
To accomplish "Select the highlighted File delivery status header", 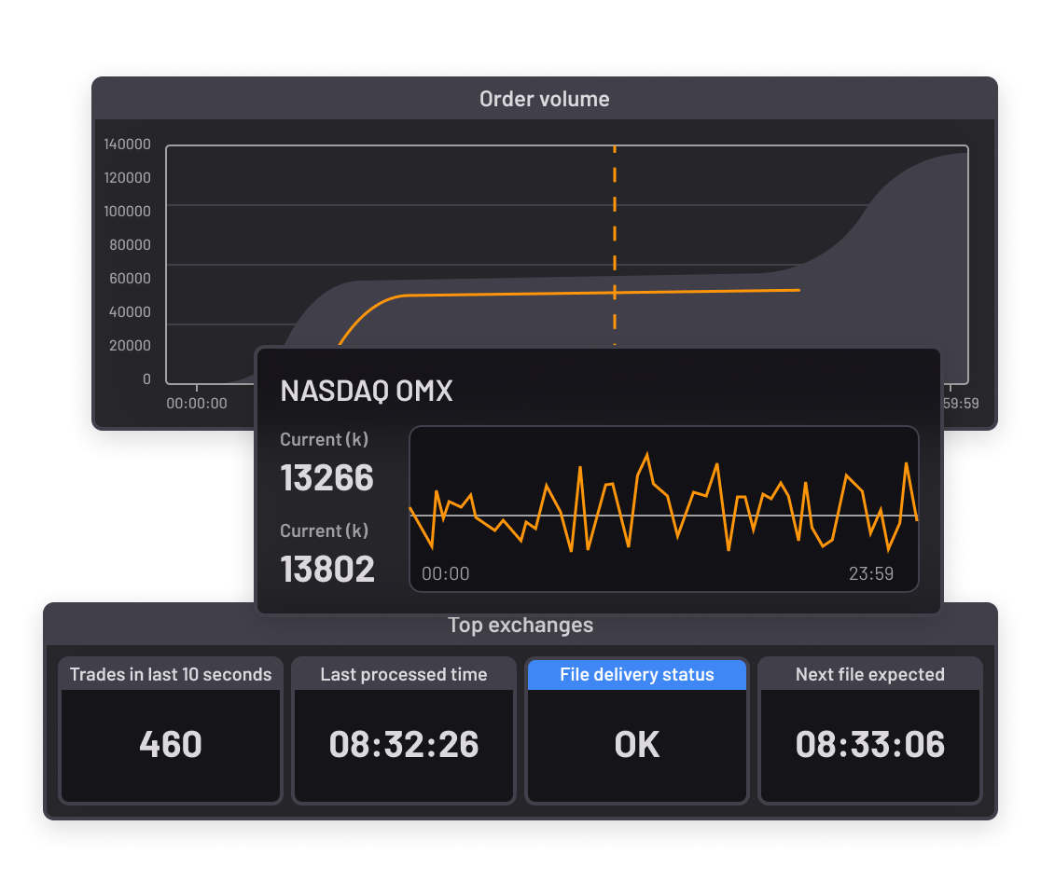I will coord(637,674).
